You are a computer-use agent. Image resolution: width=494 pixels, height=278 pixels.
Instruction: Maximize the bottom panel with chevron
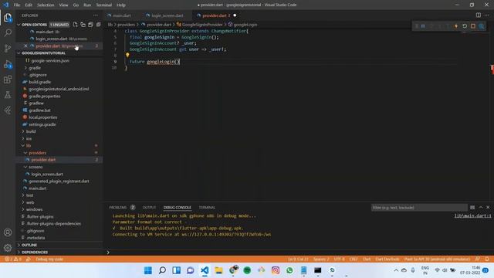[x=480, y=208]
